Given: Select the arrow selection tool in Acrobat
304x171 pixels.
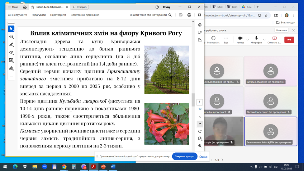Looking at the screenshot, I should point(11,29).
